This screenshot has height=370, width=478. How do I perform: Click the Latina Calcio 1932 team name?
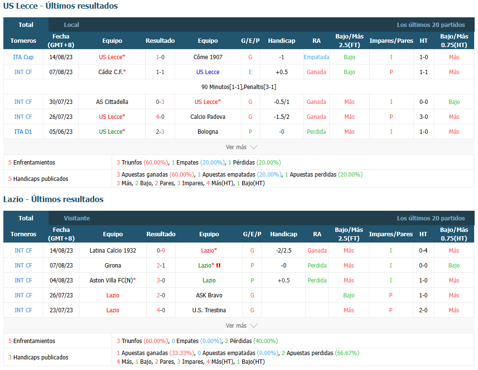coord(113,250)
